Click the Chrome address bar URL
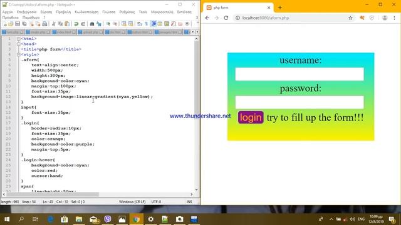Image resolution: width=401 pixels, height=225 pixels. click(266, 18)
